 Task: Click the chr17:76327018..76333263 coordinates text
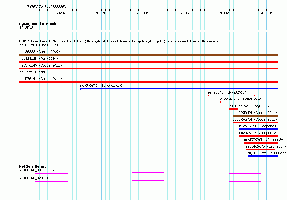pyautogui.click(x=43, y=7)
